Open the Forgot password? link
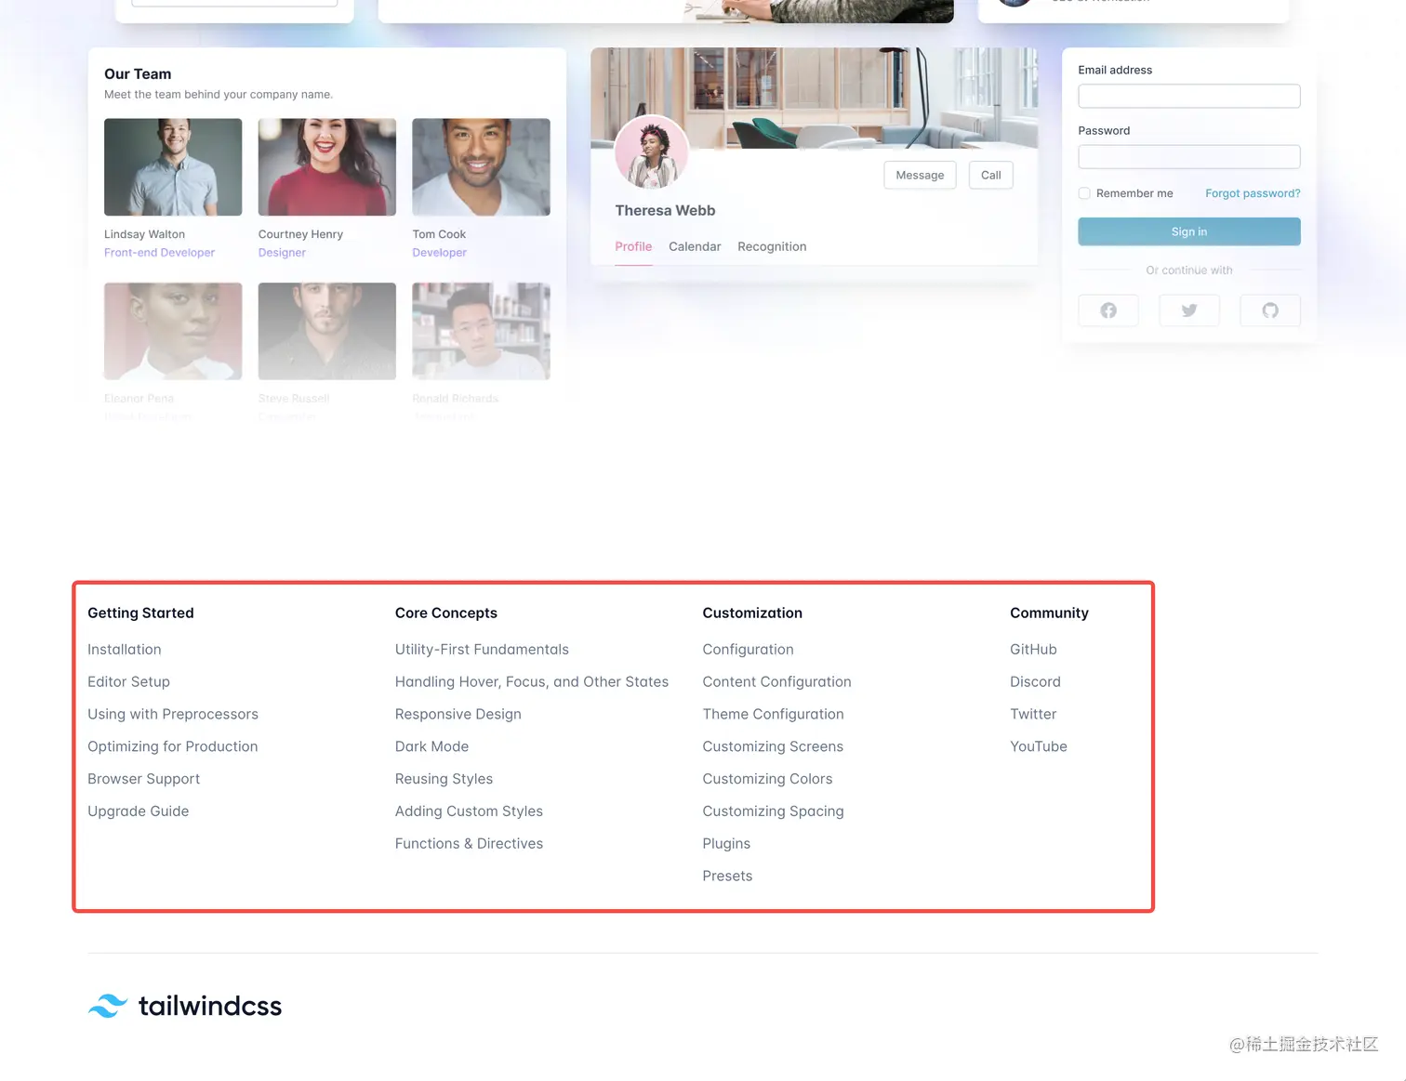The image size is (1406, 1081). pos(1253,193)
